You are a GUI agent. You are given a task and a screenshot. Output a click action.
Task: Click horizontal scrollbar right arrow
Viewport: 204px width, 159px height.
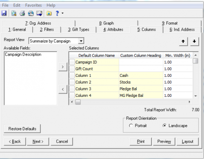pos(189,102)
